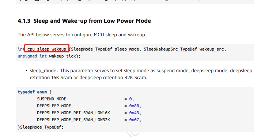
Task: Click "}SleepMode_TypeDef;" closing line
Action: [41, 127]
